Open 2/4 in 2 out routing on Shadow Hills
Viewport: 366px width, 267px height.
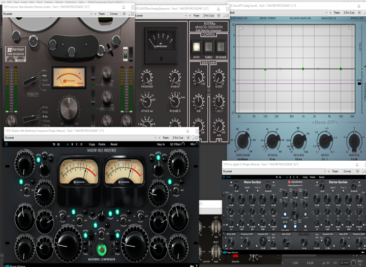(178, 138)
